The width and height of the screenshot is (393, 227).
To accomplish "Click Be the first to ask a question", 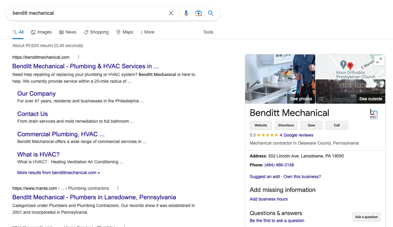I will pyautogui.click(x=277, y=221).
